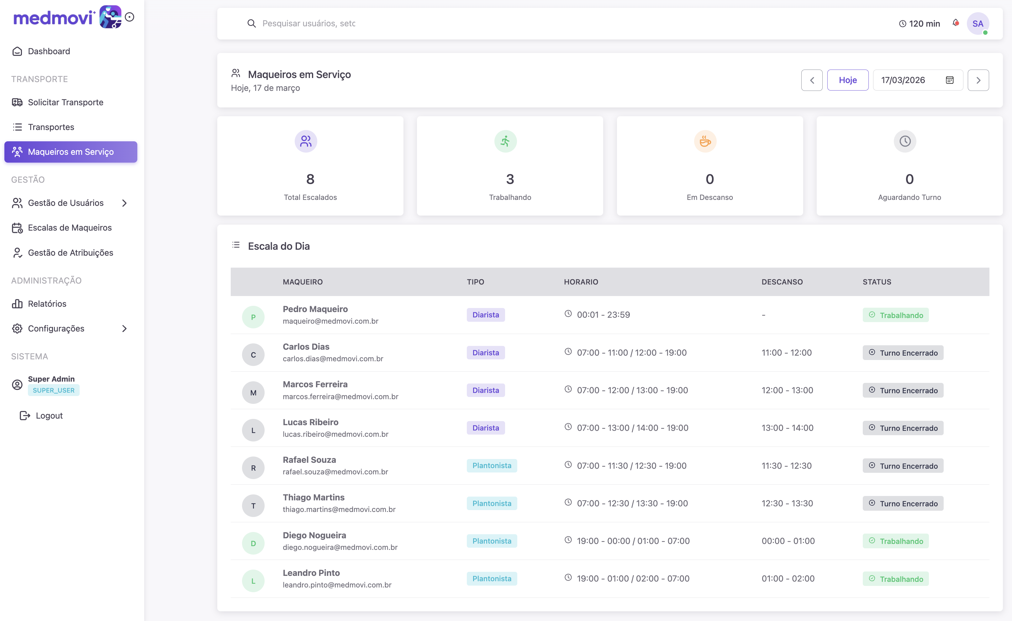Open the calendar icon in the date picker
Viewport: 1012px width, 621px height.
949,80
